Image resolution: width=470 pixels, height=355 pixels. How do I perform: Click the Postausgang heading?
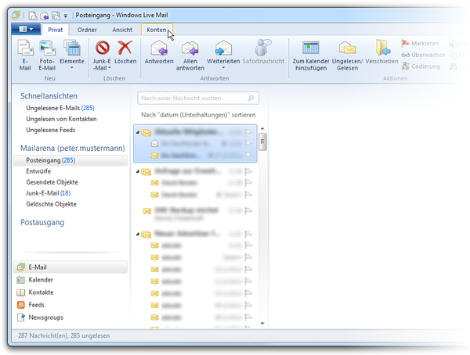[x=42, y=222]
